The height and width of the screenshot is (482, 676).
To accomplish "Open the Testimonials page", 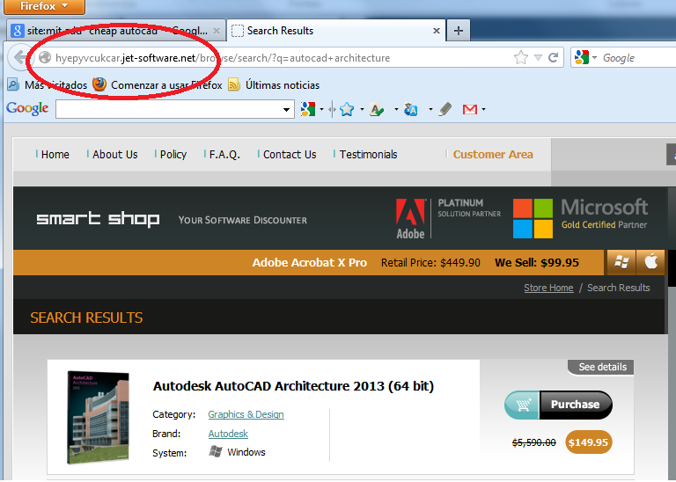I will click(x=368, y=154).
